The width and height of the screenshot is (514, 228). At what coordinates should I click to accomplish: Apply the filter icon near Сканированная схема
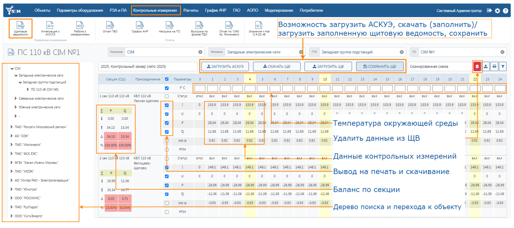(x=503, y=66)
